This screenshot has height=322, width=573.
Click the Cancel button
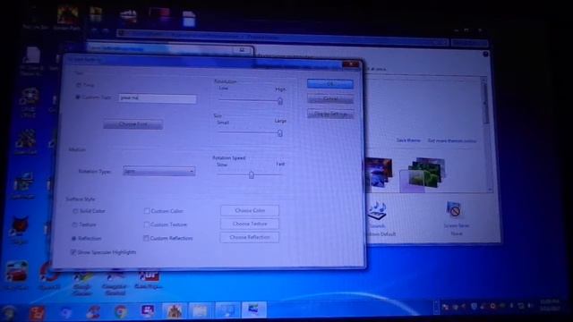[x=330, y=98]
